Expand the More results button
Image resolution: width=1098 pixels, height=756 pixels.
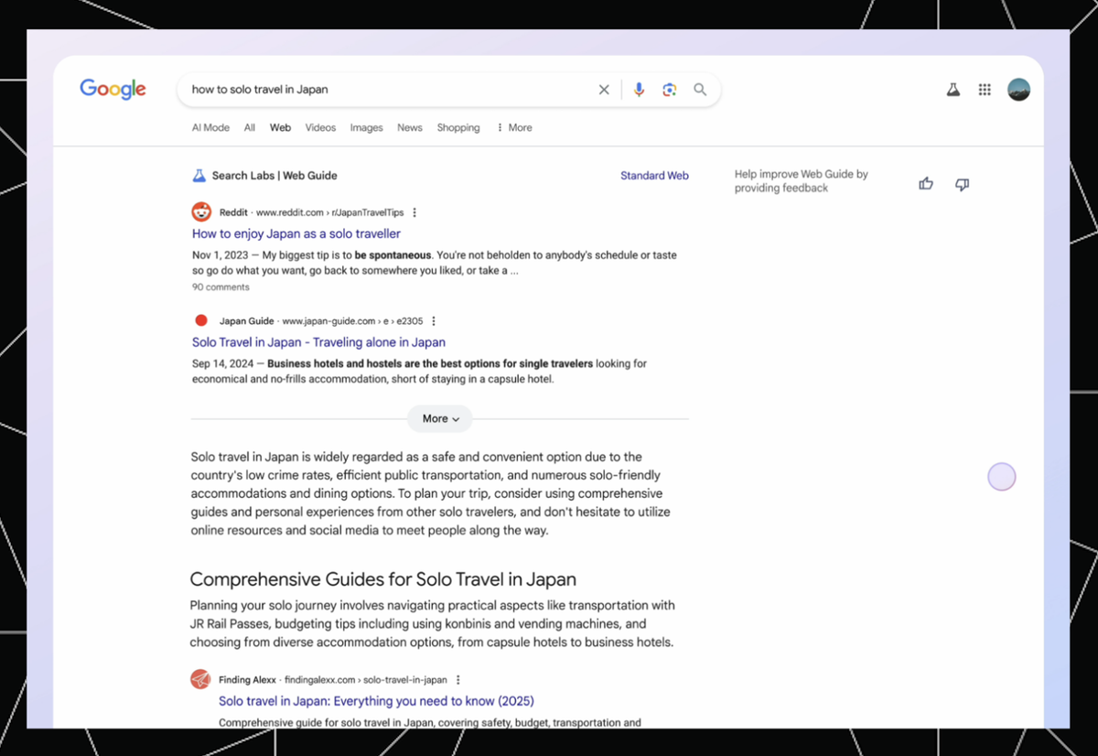coord(440,419)
